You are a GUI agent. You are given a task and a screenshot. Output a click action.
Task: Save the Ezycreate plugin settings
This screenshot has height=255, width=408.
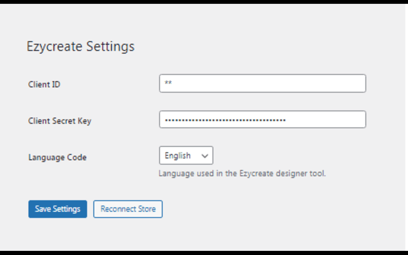58,209
